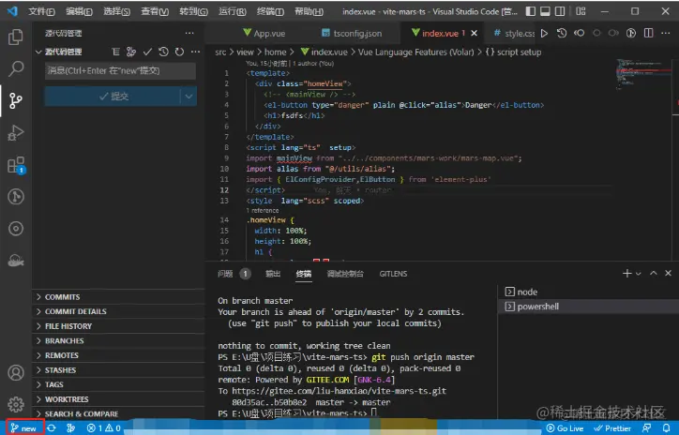The height and width of the screenshot is (435, 679).
Task: Toggle view as tree in source control
Action: pyautogui.click(x=115, y=52)
